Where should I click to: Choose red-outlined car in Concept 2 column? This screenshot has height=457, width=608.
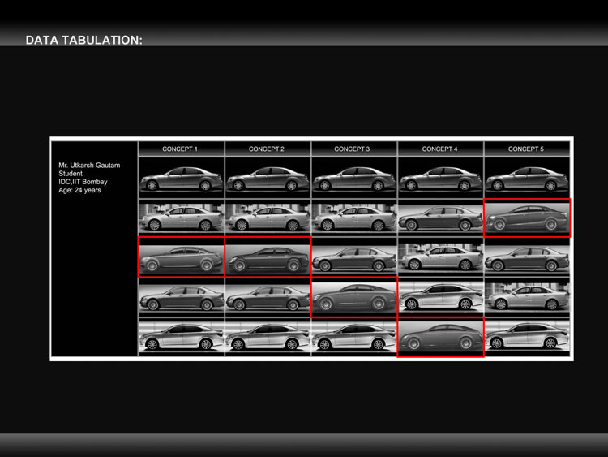(x=268, y=258)
